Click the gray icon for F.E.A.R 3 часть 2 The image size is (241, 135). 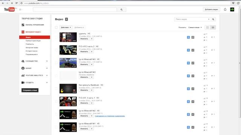tap(193, 50)
